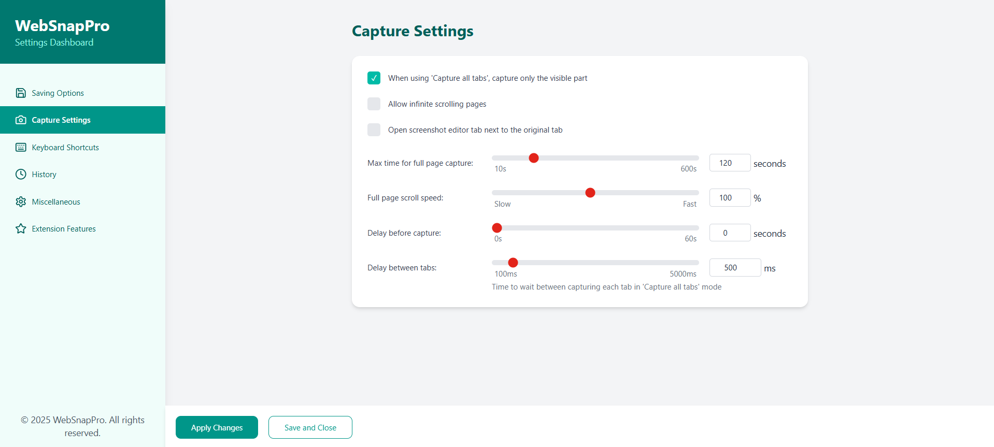Click the Save and Close button
Screen dimensions: 994x447
pyautogui.click(x=310, y=427)
